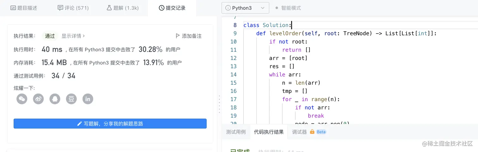
Task: Click the info icon in the Python3 selector
Action: pos(228,8)
